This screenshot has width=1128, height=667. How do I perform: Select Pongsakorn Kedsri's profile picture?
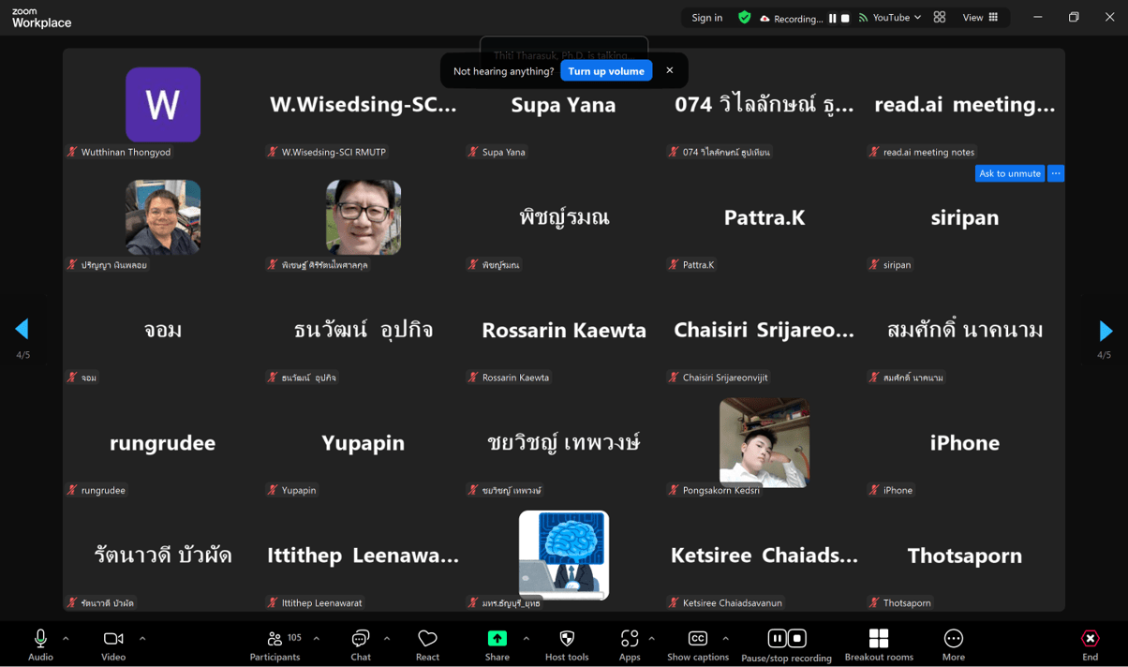pos(764,442)
